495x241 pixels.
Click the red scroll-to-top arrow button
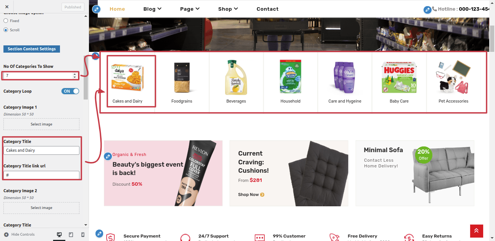tap(477, 231)
